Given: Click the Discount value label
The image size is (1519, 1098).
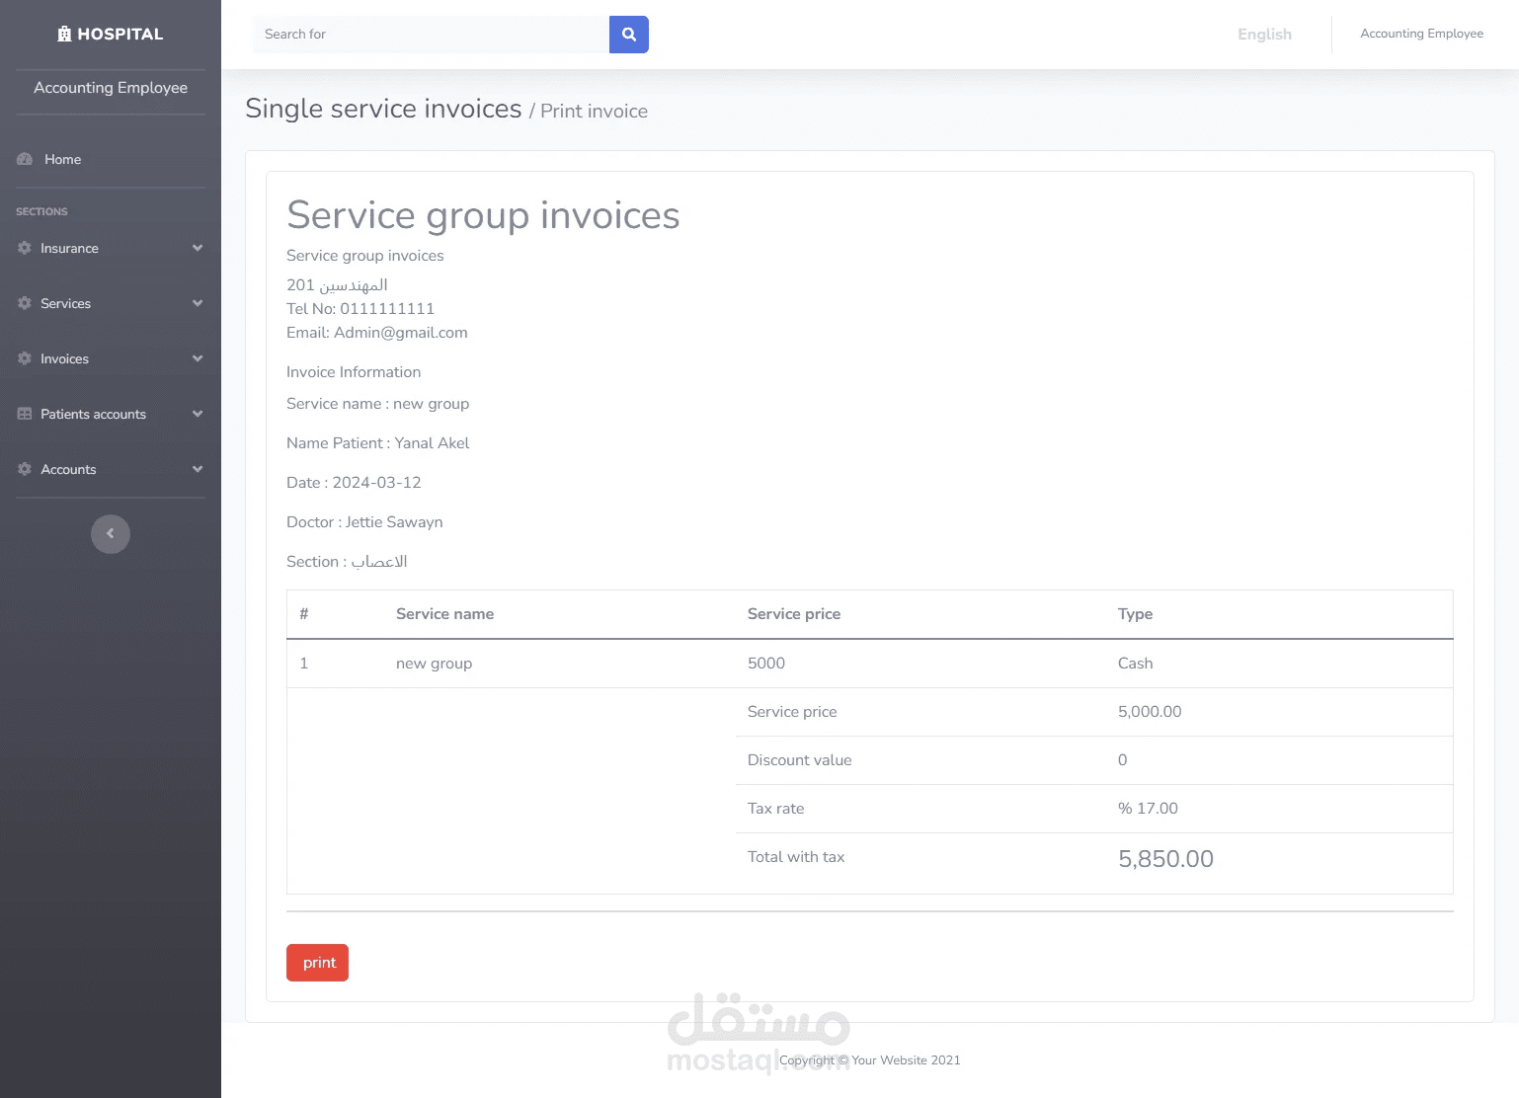Looking at the screenshot, I should click(799, 760).
